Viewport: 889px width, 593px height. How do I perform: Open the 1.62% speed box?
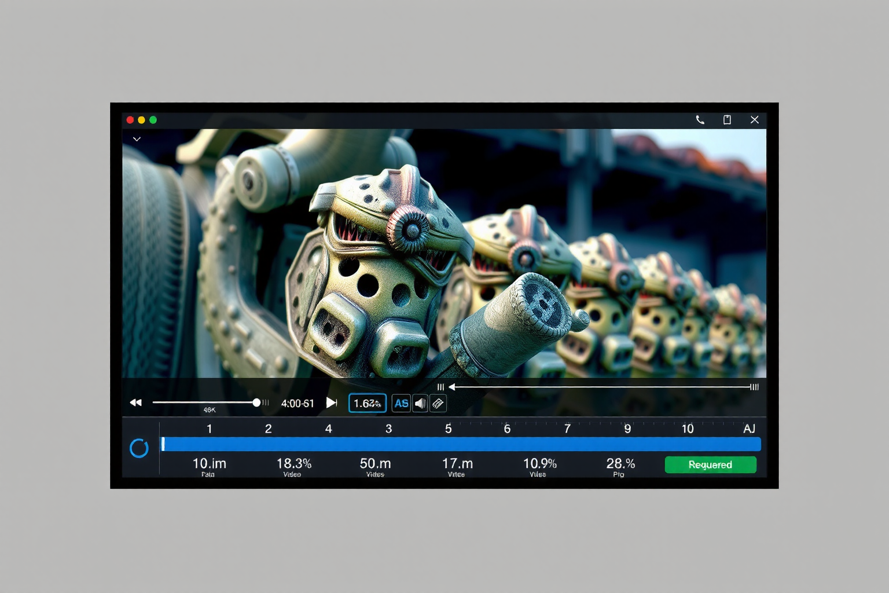pos(368,403)
